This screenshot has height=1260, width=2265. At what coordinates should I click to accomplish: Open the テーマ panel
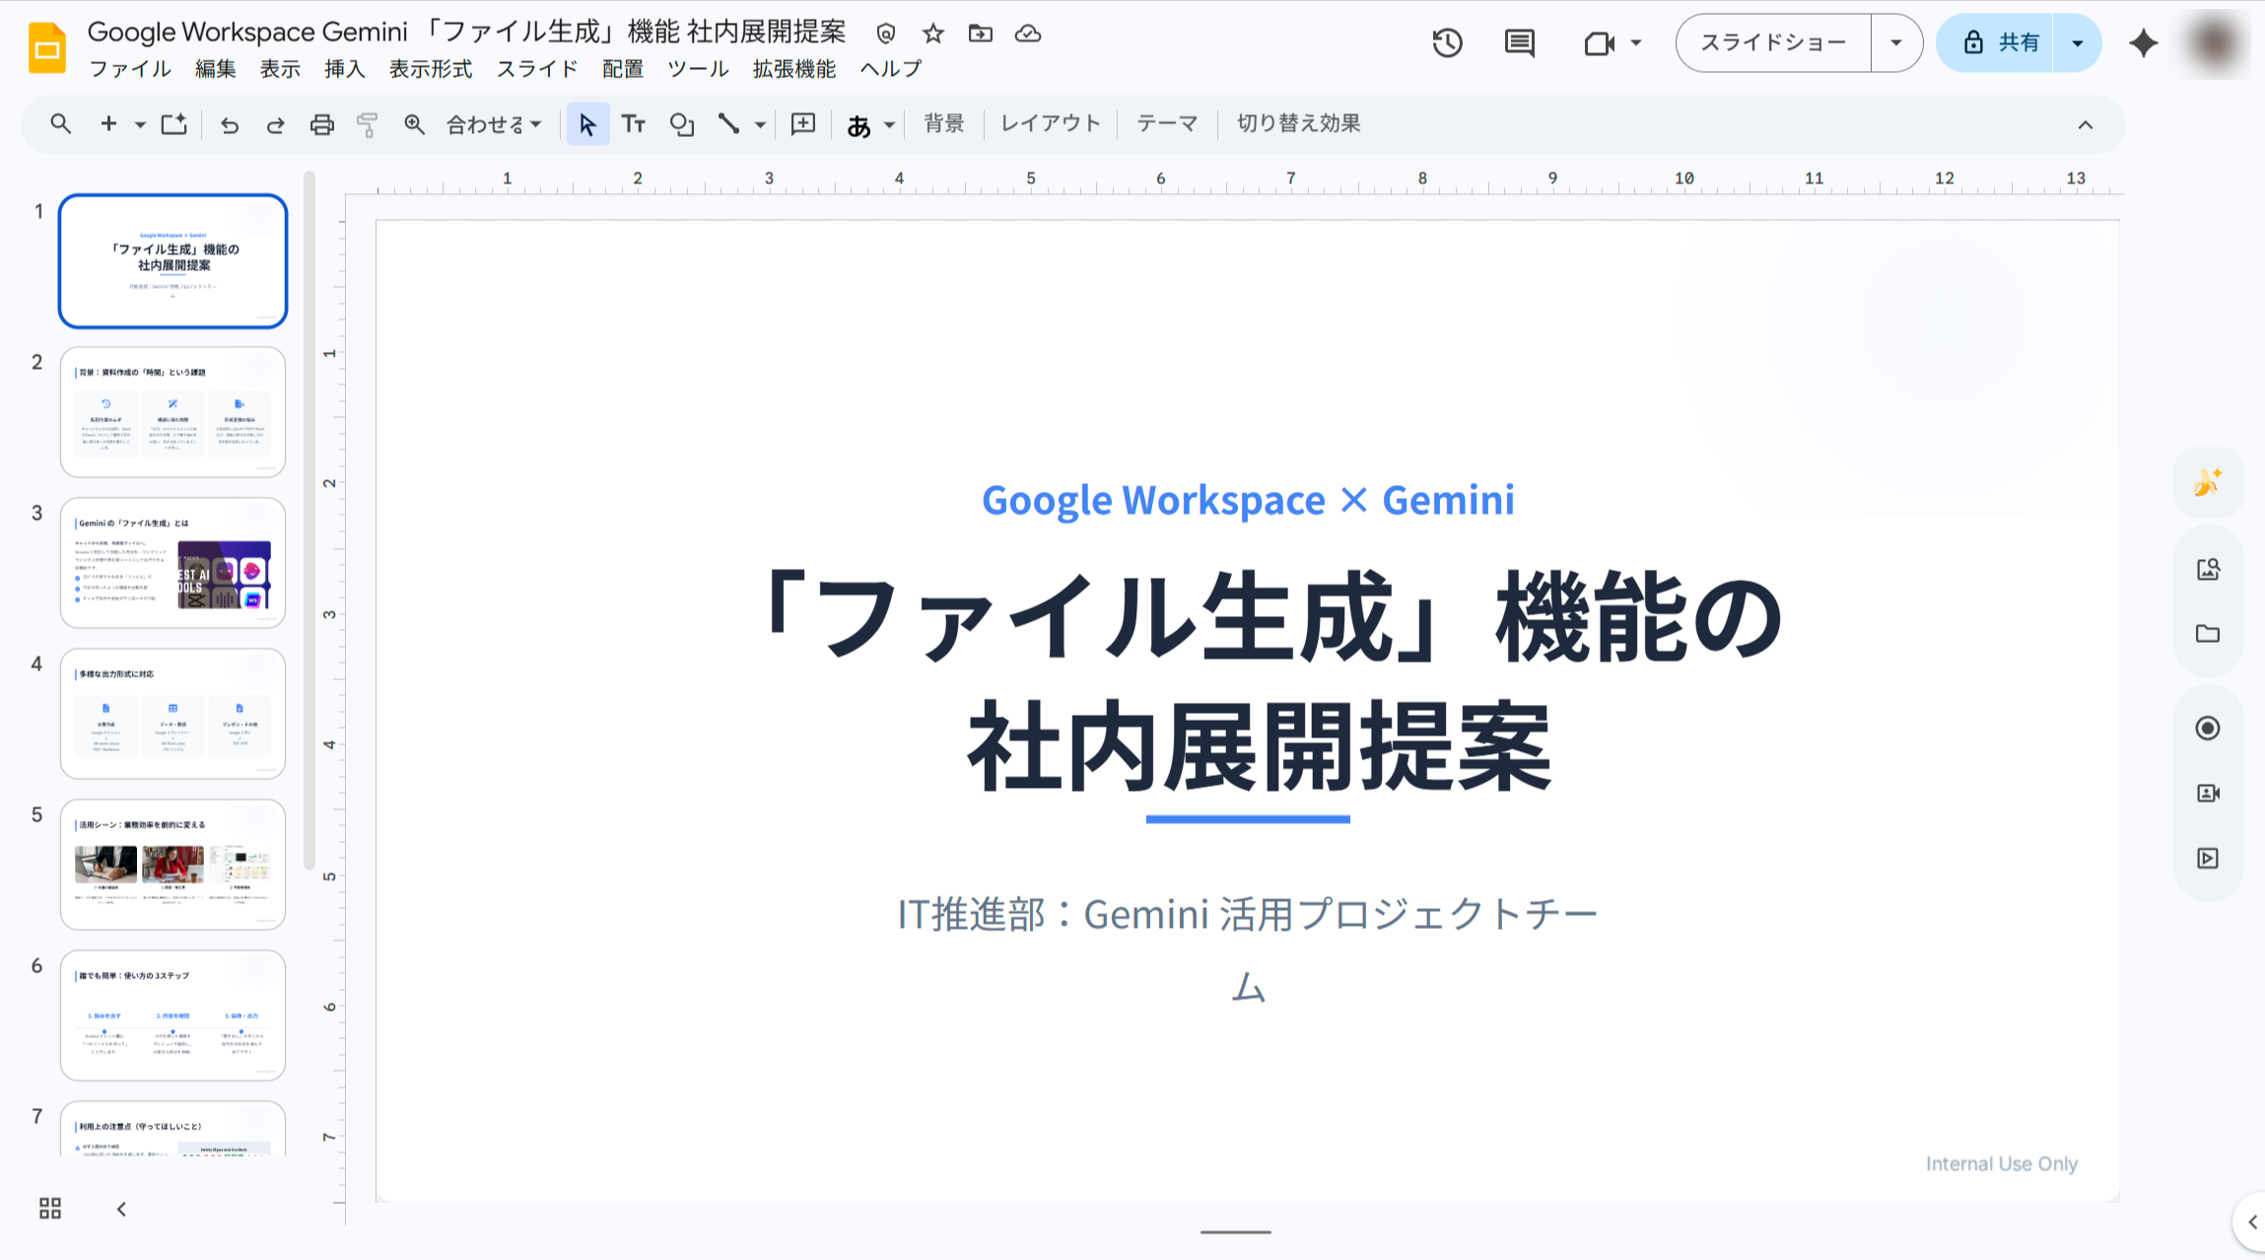[1167, 123]
